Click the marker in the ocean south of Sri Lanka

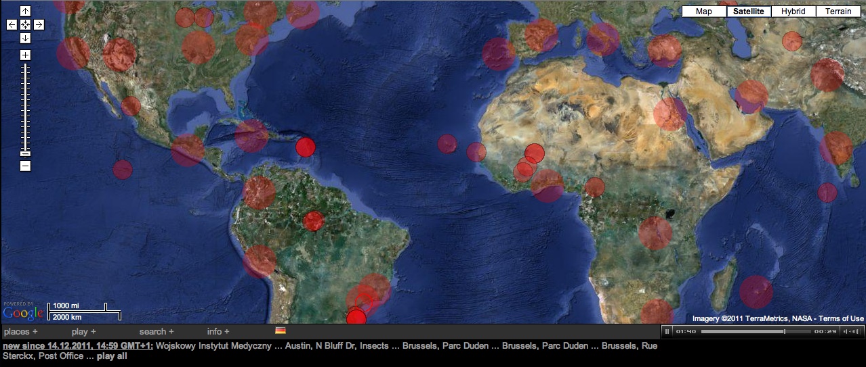coord(827,193)
